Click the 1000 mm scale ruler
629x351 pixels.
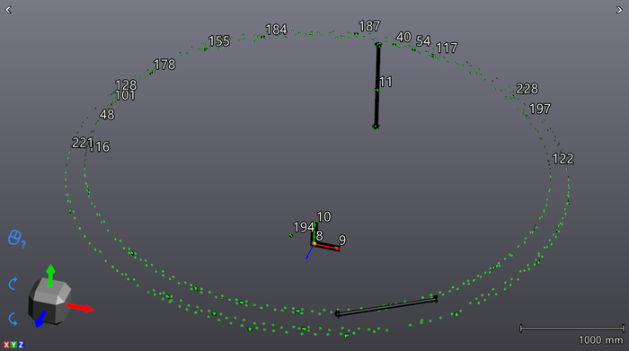coord(572,329)
